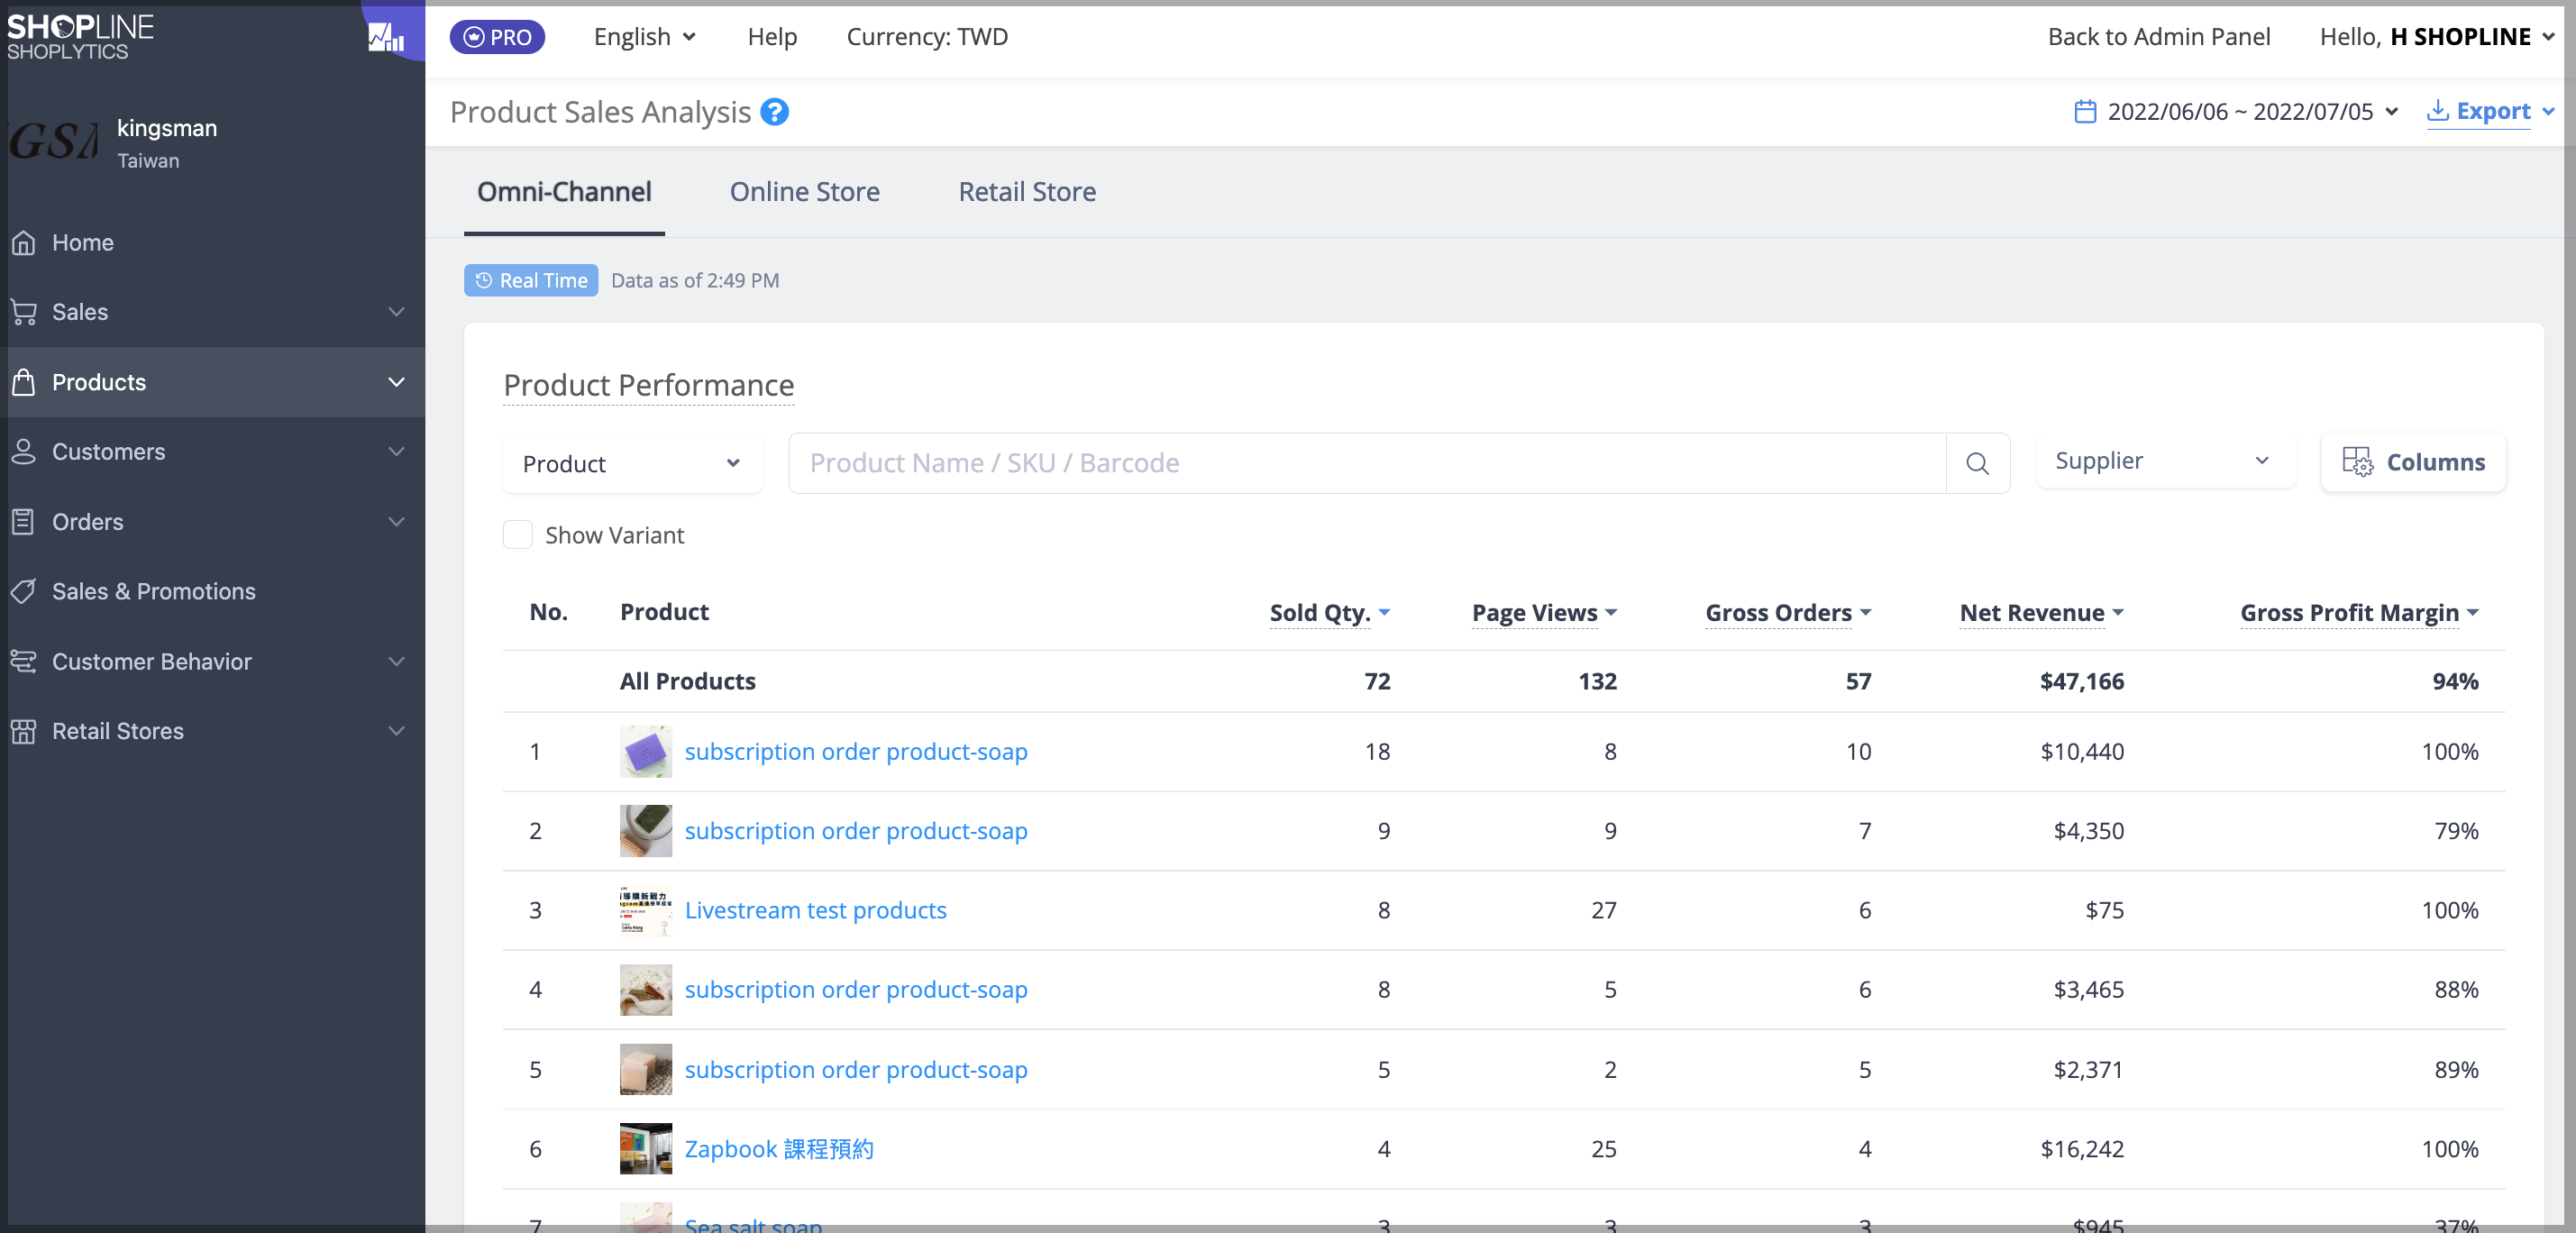Click the Columns toggle button
The height and width of the screenshot is (1233, 2576).
pyautogui.click(x=2412, y=461)
